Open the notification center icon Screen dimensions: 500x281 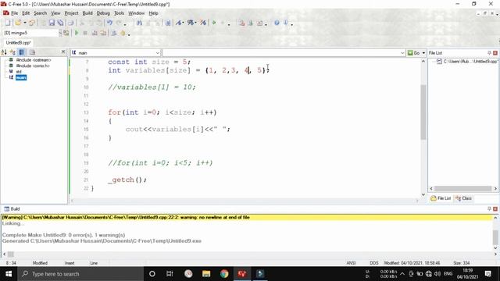coord(487,274)
